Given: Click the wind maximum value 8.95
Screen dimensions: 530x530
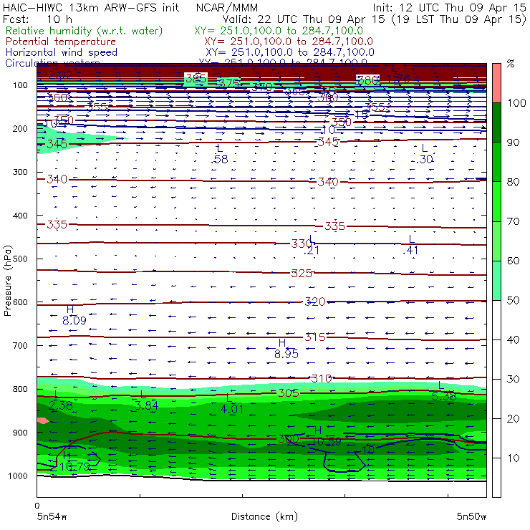Looking at the screenshot, I should 286,354.
